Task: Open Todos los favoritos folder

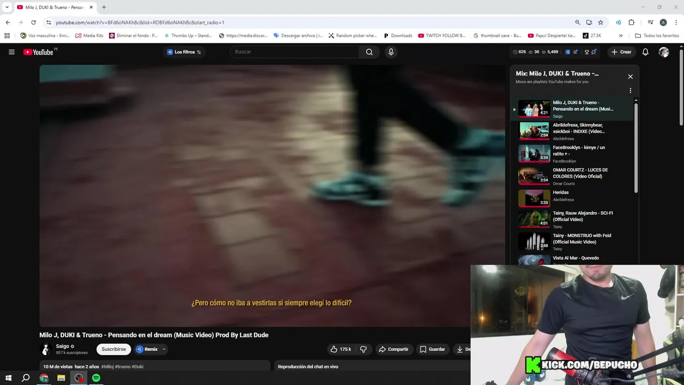Action: 657,36
